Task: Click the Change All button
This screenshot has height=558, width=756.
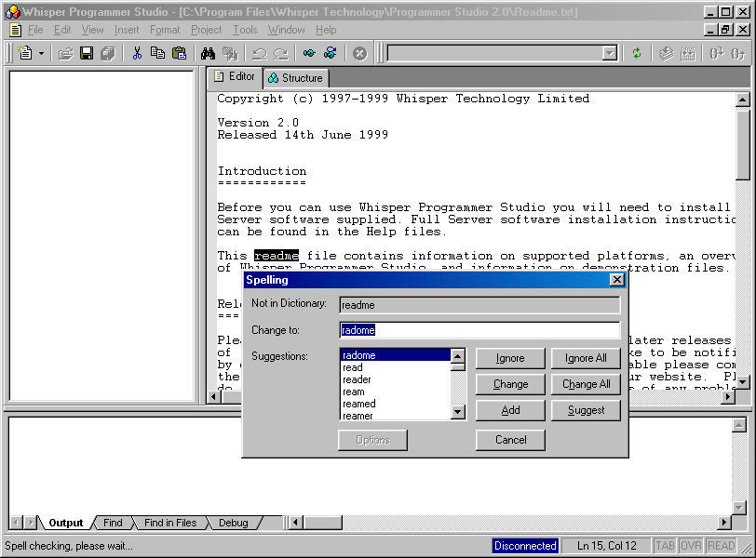Action: click(x=586, y=384)
